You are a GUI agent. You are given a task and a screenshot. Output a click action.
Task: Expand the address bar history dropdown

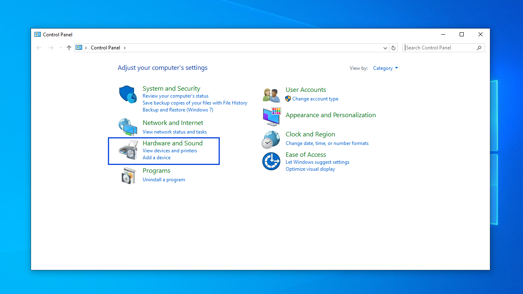(385, 48)
